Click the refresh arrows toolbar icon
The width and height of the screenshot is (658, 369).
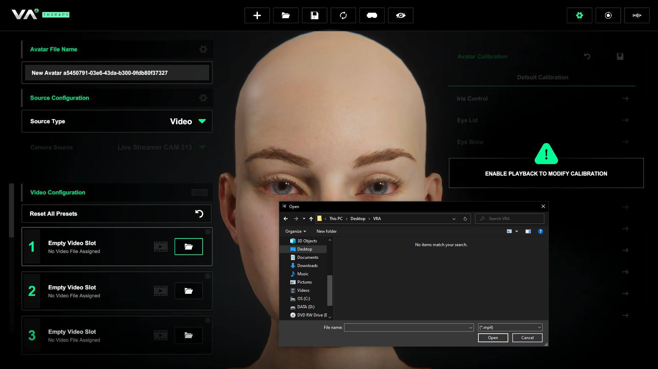point(343,15)
